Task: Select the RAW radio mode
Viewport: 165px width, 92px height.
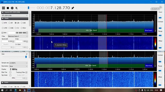Action: (x=23, y=28)
